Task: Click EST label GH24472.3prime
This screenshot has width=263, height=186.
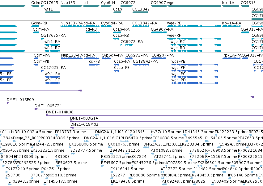Action: pyautogui.click(x=47, y=144)
